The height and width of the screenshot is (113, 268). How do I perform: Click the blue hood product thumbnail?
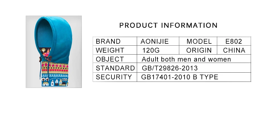coord(54,52)
